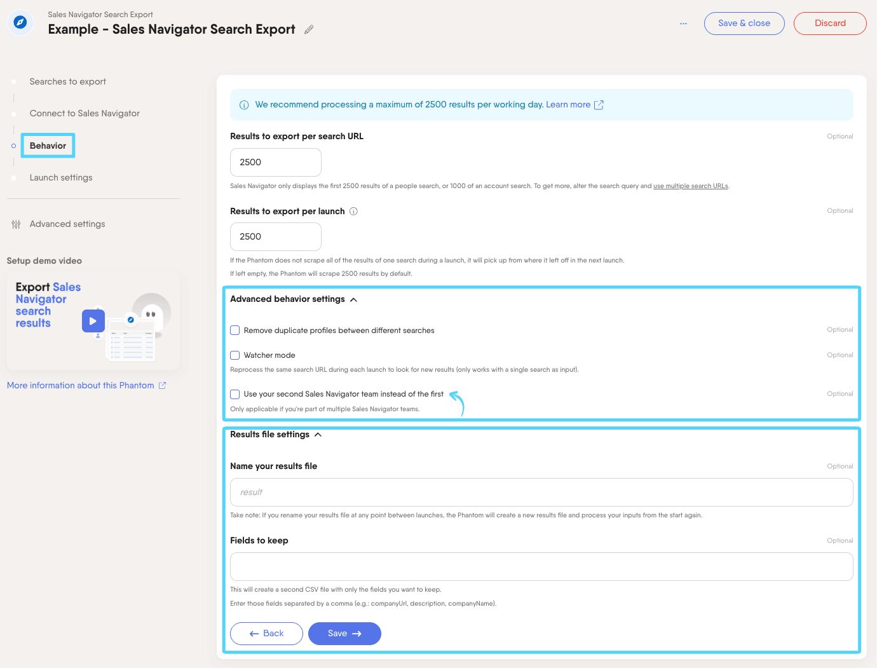This screenshot has width=877, height=668.
Task: Click the Setup demo video heading
Action: tap(44, 261)
